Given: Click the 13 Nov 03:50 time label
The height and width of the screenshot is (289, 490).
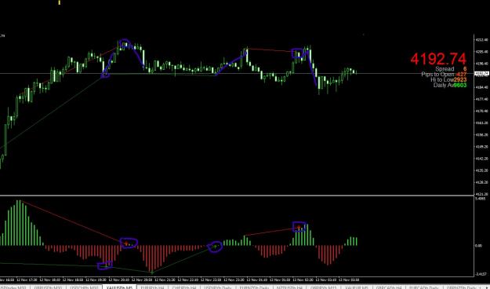Looking at the screenshot, I should click(349, 280).
